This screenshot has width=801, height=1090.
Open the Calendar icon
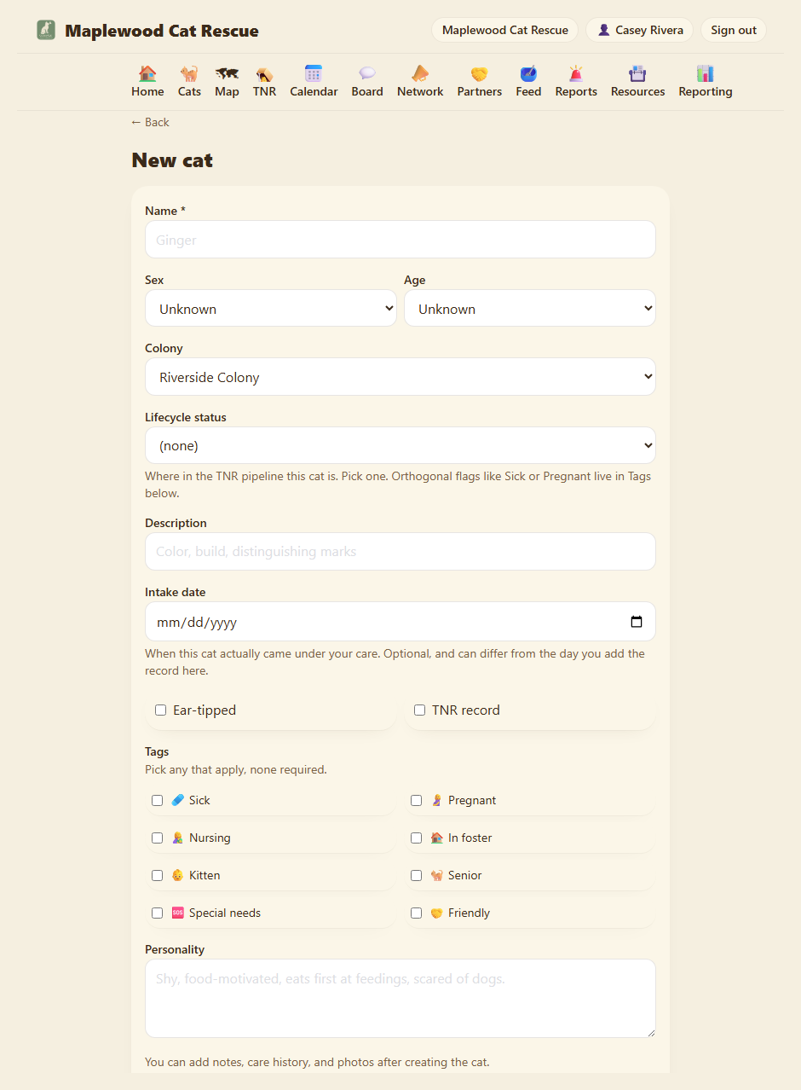(x=314, y=73)
